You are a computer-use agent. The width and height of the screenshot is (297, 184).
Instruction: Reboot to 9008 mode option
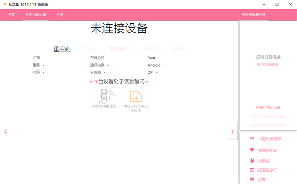(178, 48)
